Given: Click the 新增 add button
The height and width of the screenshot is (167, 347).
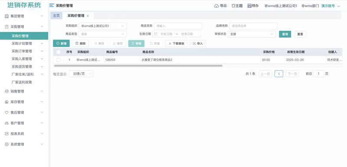Looking at the screenshot, I should coord(61,43).
